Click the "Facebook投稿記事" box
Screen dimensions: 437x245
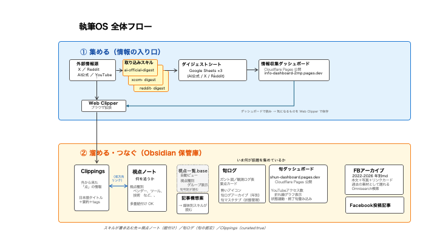coord(374,205)
